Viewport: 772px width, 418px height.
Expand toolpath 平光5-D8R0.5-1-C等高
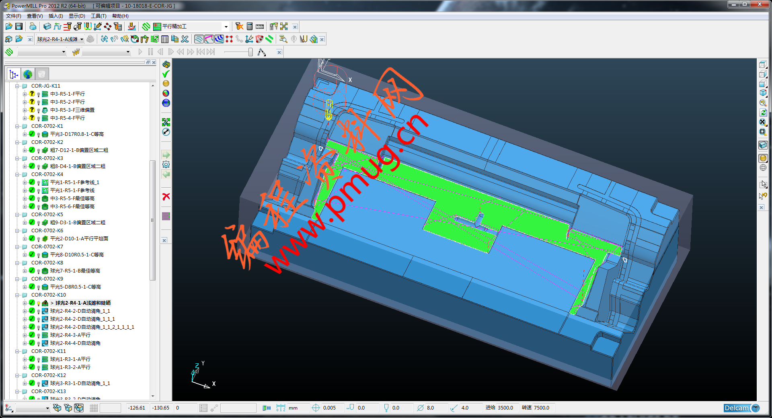pos(25,287)
